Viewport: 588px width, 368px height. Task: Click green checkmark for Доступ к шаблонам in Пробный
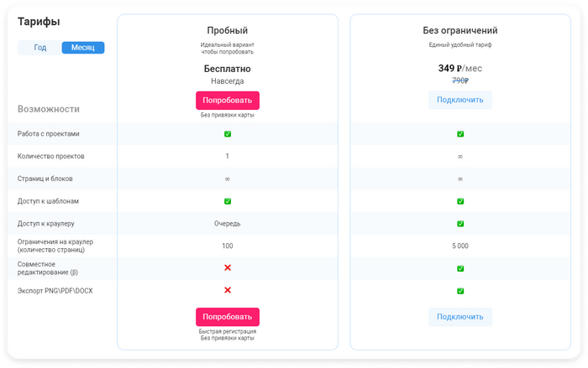(x=228, y=201)
